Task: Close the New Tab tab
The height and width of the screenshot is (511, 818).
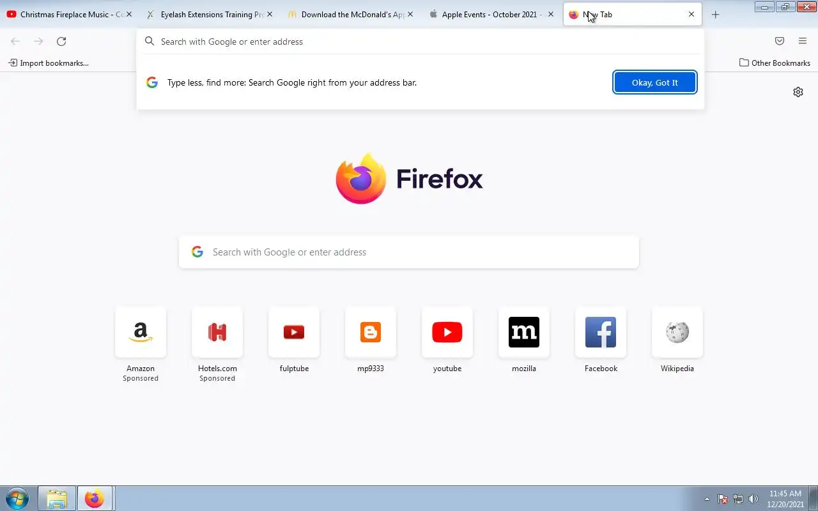Action: click(x=691, y=14)
